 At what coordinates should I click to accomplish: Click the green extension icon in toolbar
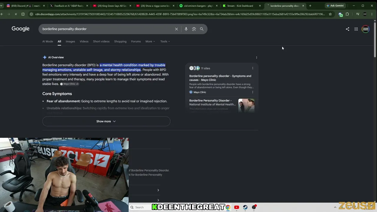(341, 14)
